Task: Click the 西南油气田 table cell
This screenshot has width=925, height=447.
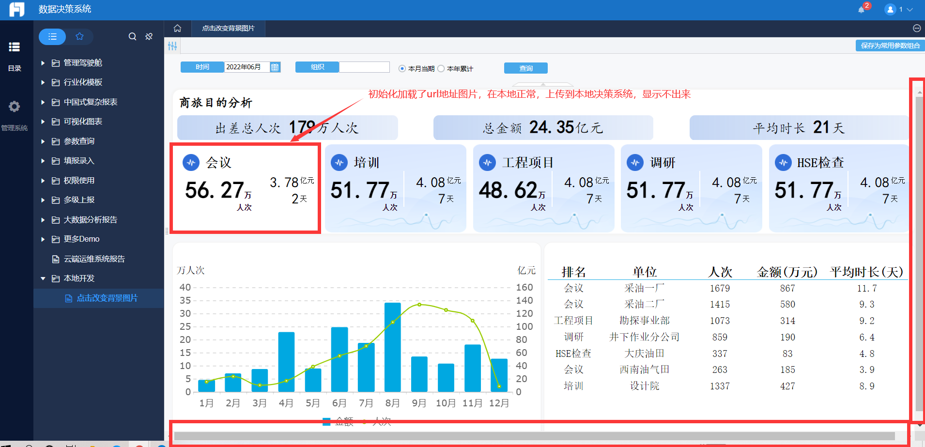Action: [x=645, y=370]
